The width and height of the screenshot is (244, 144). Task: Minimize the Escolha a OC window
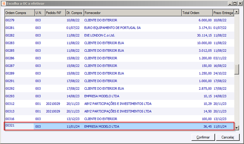pos(230,3)
